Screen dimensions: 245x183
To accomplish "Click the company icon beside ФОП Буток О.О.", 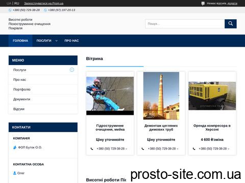I will [15, 147].
